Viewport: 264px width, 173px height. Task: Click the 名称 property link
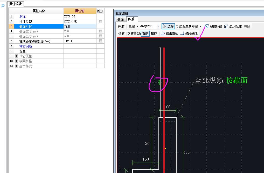pyautogui.click(x=22, y=17)
